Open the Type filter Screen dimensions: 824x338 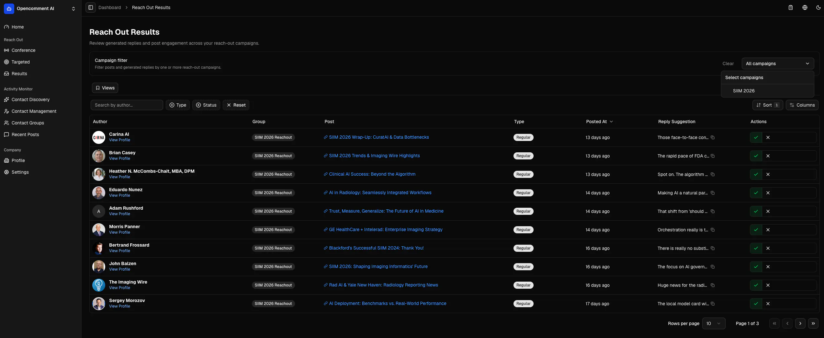click(178, 105)
